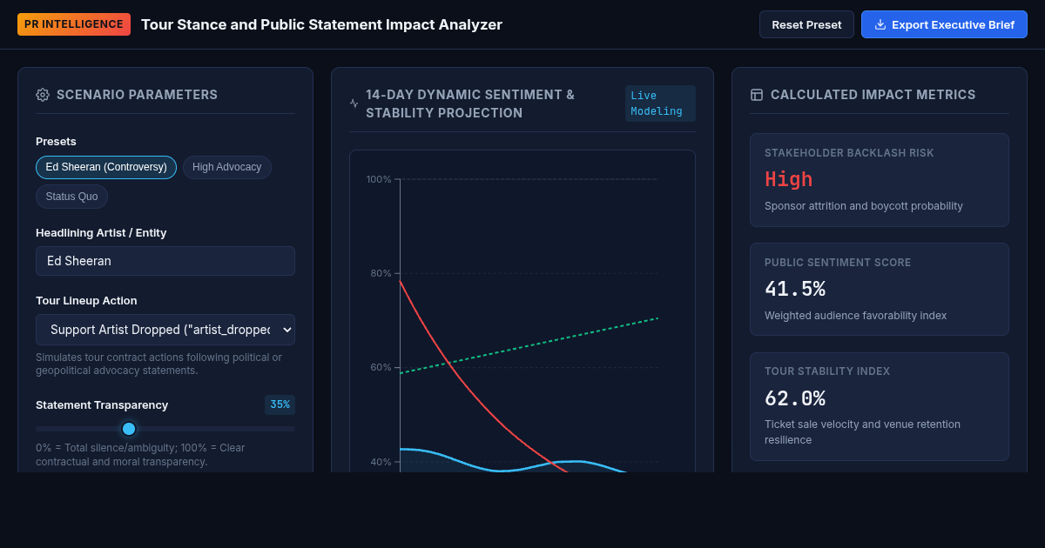Click the 35% transparency value badge

pyautogui.click(x=280, y=404)
